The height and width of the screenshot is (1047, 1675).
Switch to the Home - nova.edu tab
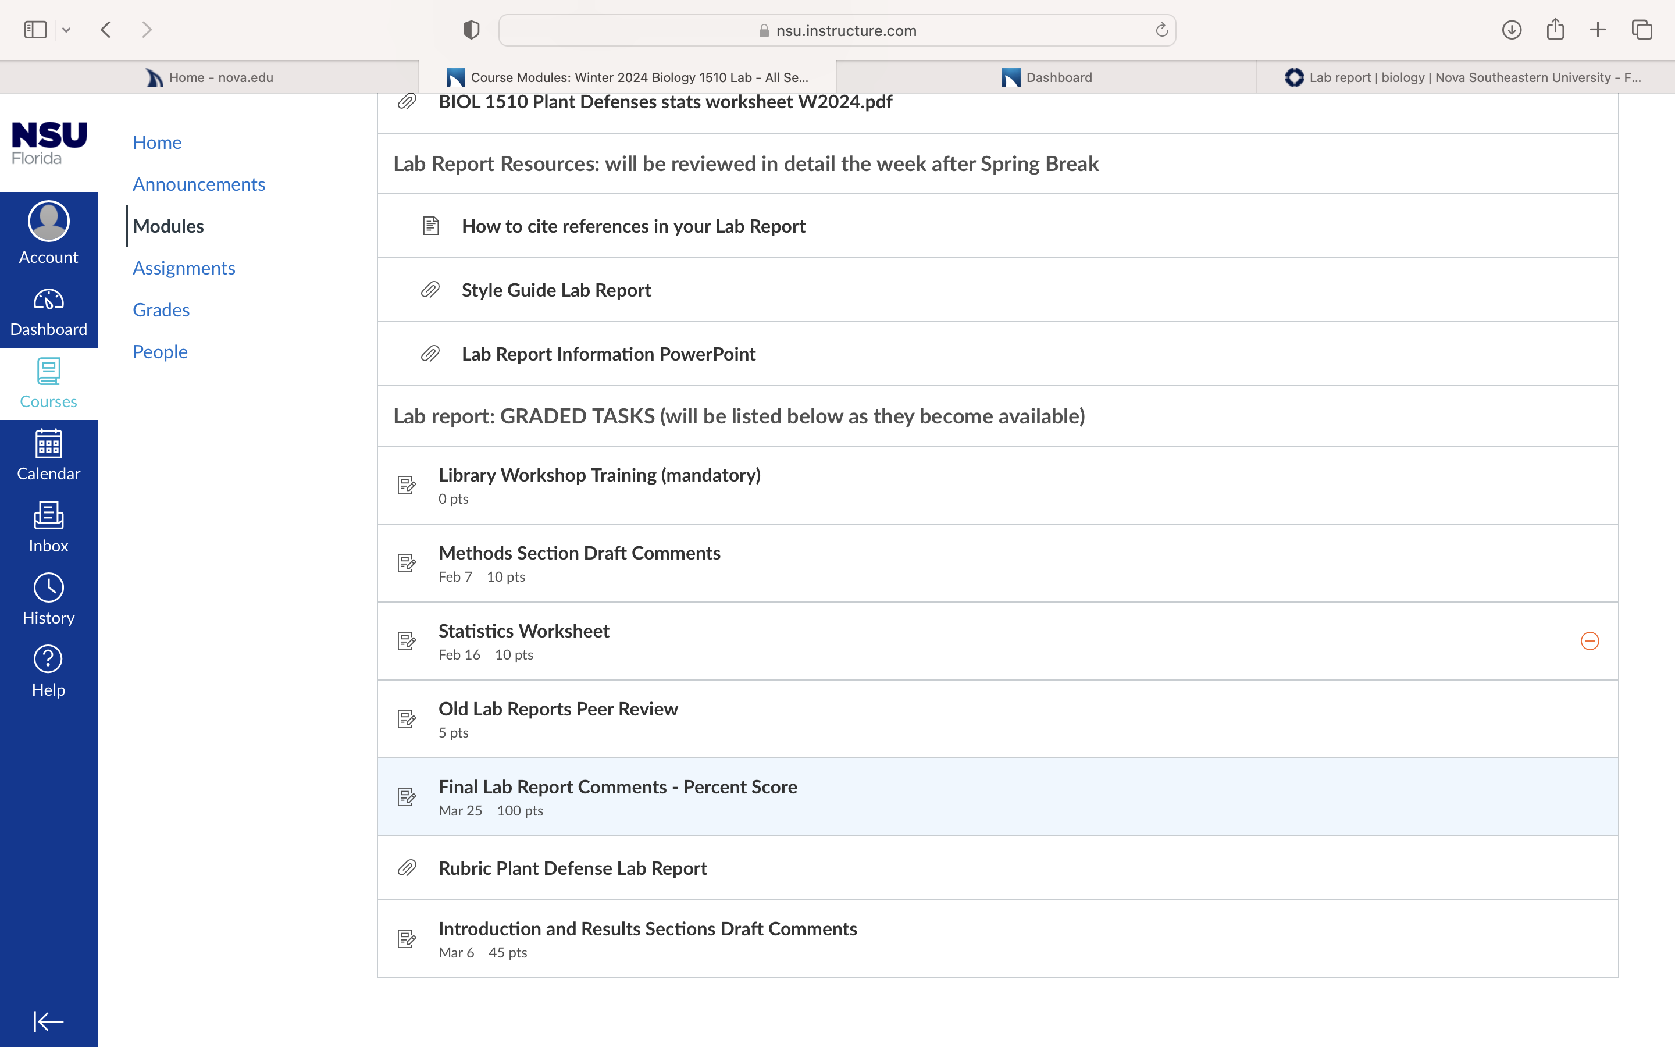209,77
